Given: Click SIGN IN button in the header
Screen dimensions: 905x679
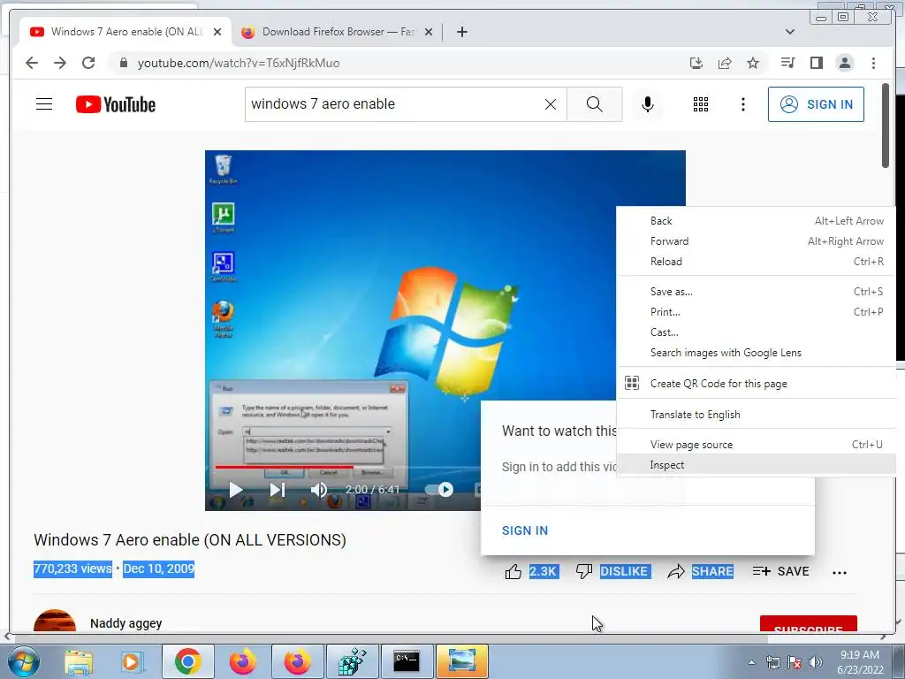Looking at the screenshot, I should pyautogui.click(x=816, y=104).
